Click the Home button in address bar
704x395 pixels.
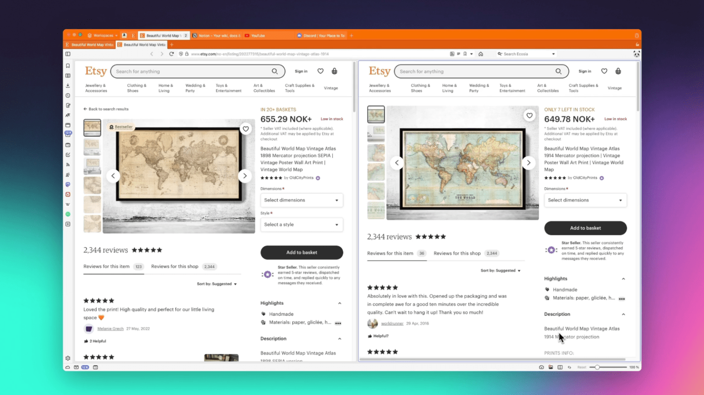pyautogui.click(x=481, y=54)
